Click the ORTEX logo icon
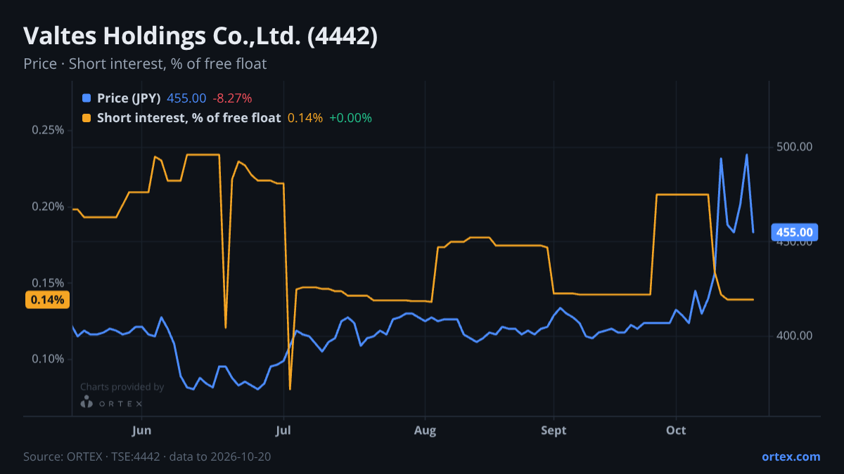844x474 pixels. [87, 402]
